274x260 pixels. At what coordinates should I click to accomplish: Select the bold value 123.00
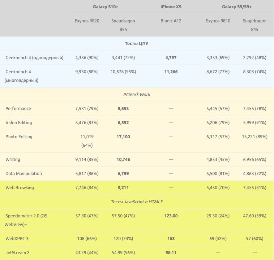pyautogui.click(x=171, y=216)
